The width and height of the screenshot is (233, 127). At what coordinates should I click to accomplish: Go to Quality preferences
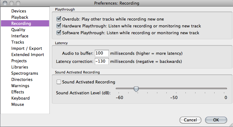[x=18, y=30]
